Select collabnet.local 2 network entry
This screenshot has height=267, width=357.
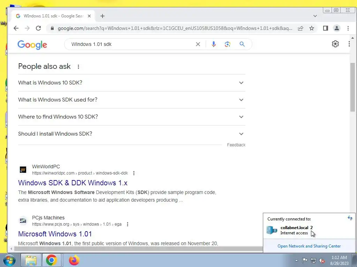click(x=309, y=230)
